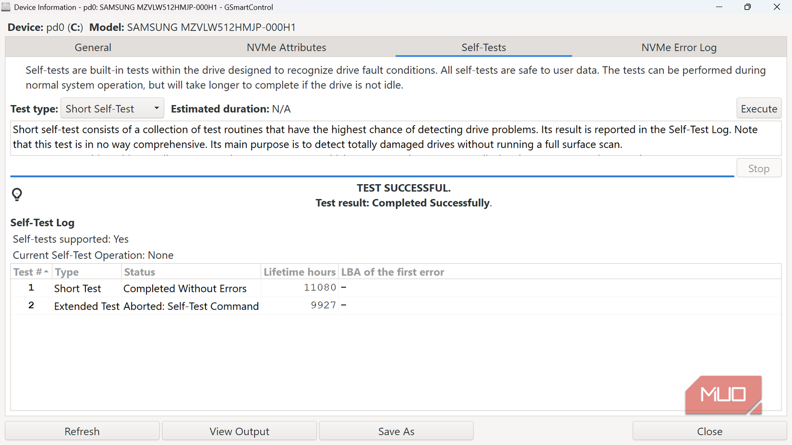Minimize the GSmartControl window
Image resolution: width=792 pixels, height=445 pixels.
719,7
